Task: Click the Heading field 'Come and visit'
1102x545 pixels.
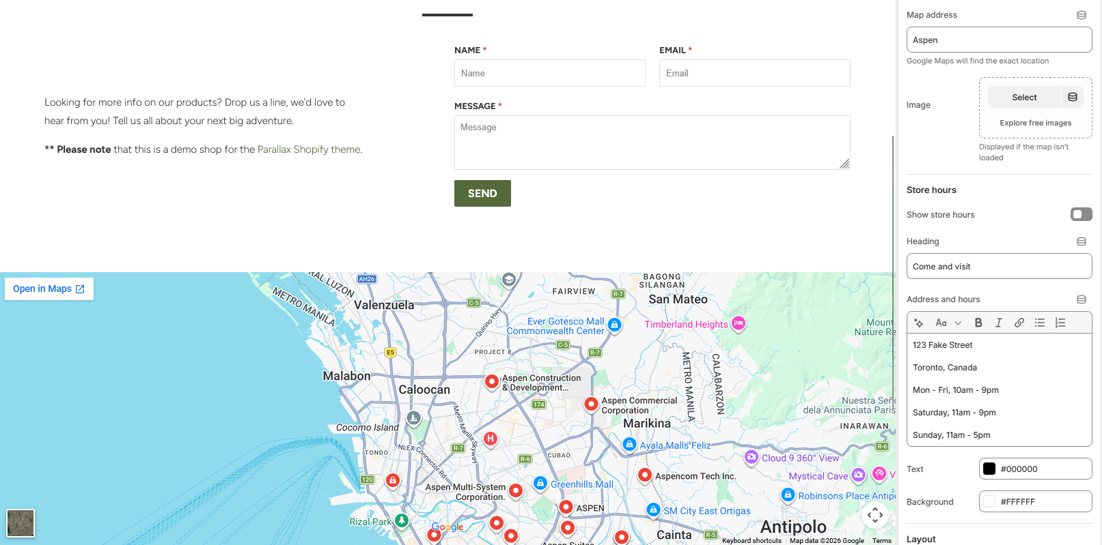Action: pyautogui.click(x=1000, y=266)
